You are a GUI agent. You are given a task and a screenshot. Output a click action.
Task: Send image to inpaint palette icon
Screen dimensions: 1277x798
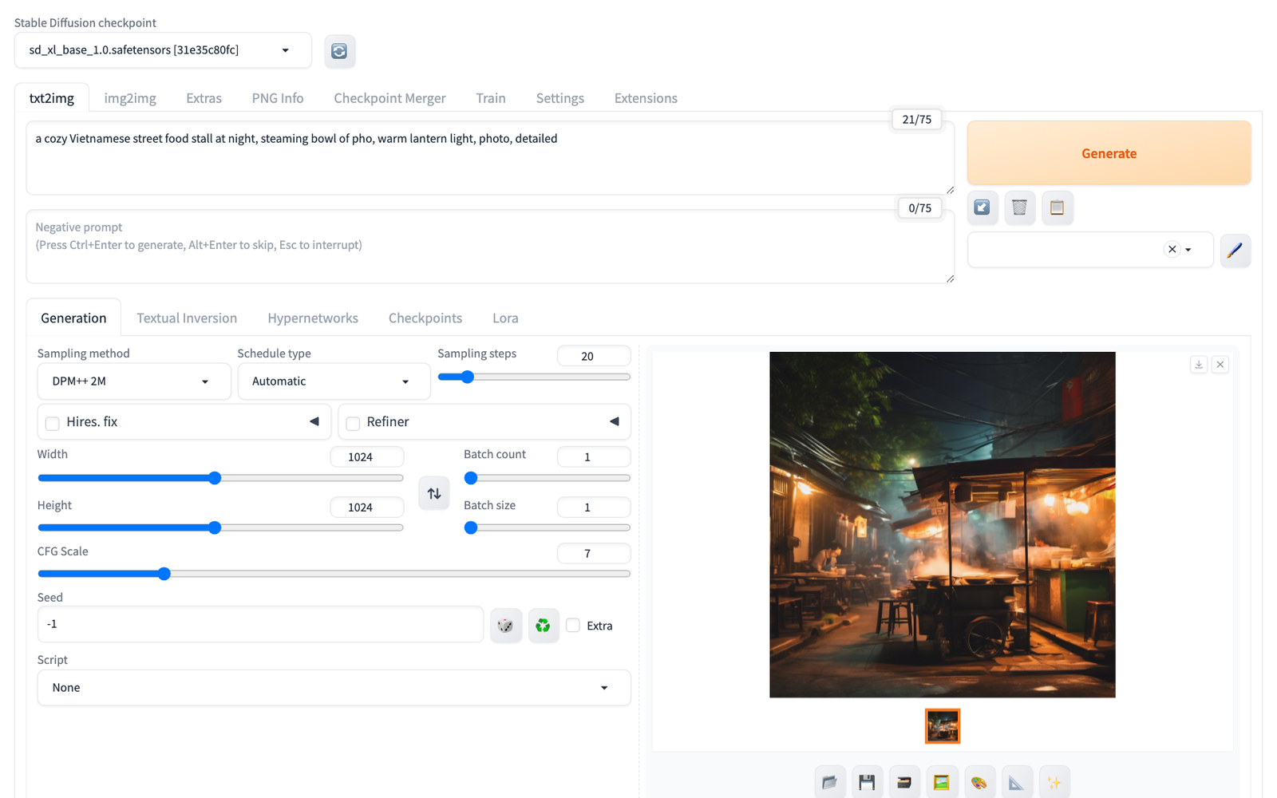tap(979, 782)
